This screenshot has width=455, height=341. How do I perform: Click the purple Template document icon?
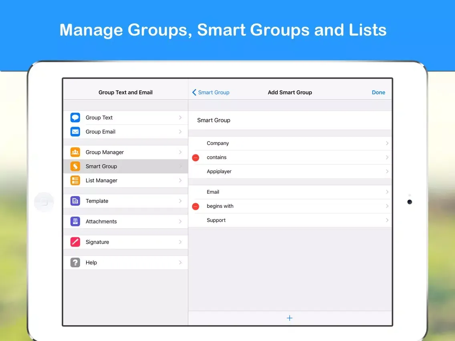point(75,201)
